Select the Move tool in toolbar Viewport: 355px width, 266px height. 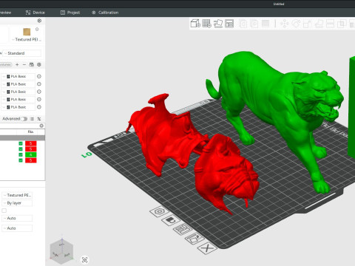(284, 24)
